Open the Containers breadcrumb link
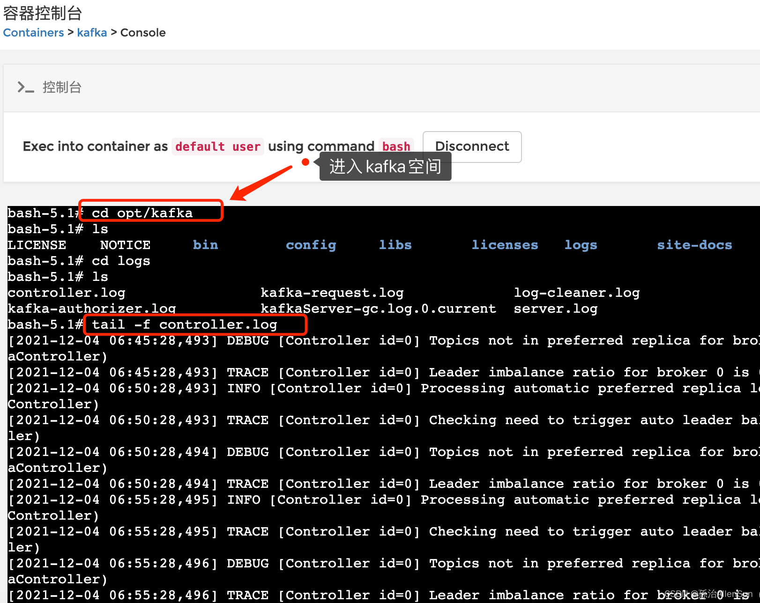 click(x=33, y=32)
